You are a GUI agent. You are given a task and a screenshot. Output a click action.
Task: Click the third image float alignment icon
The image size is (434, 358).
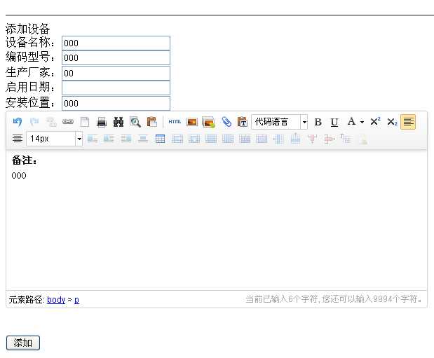pyautogui.click(x=126, y=139)
